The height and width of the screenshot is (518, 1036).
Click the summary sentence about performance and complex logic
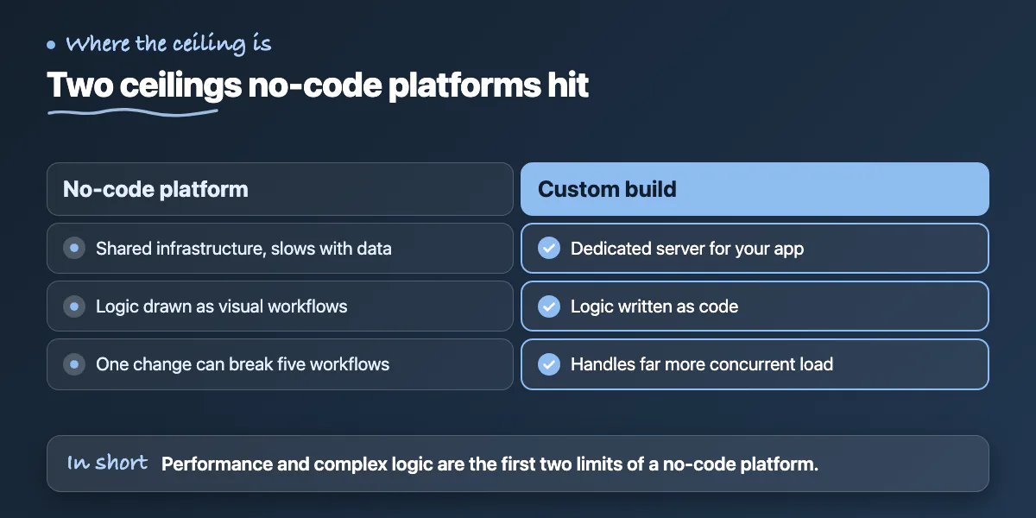click(490, 464)
